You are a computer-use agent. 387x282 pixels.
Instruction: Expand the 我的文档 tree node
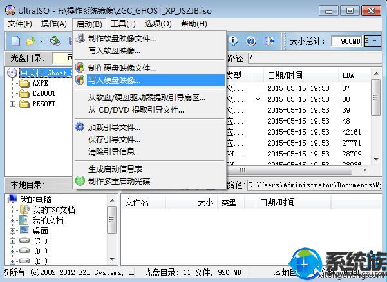coord(12,220)
